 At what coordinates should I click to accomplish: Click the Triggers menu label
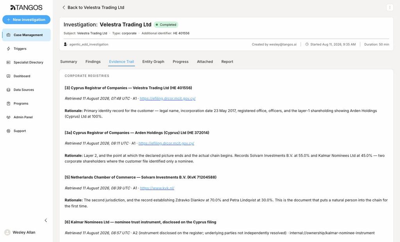[x=20, y=49]
